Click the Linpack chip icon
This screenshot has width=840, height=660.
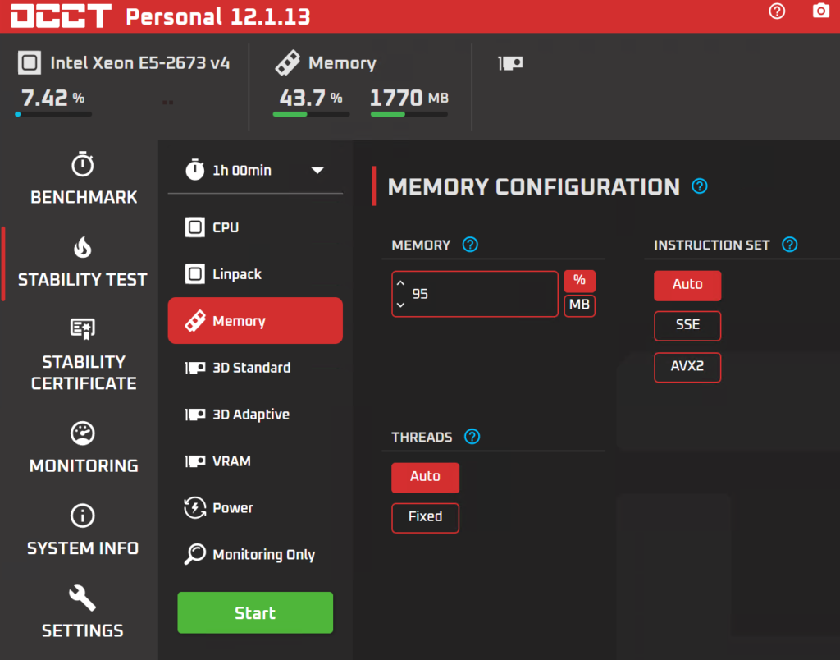click(195, 274)
